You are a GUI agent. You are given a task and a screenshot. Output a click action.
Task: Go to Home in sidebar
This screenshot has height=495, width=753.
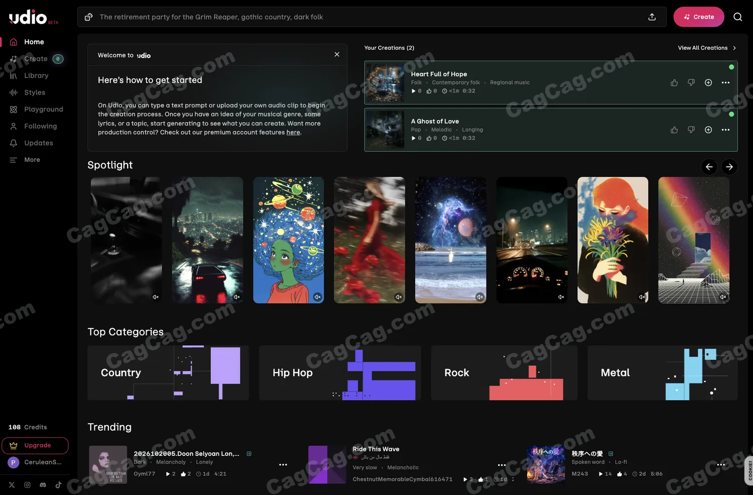[x=34, y=42]
